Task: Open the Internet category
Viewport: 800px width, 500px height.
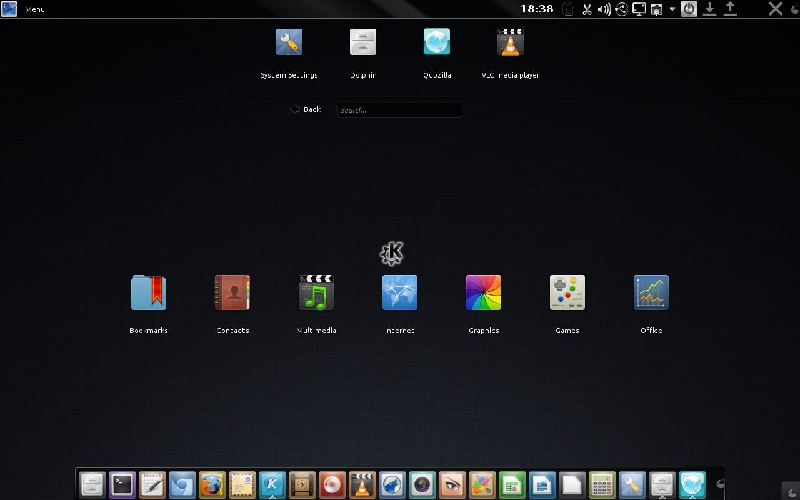Action: point(400,304)
